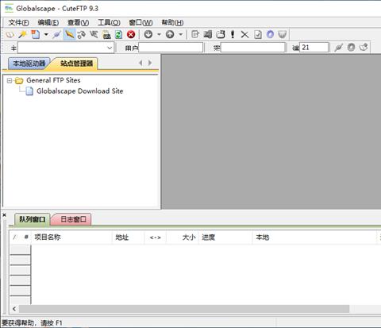Select Globalscape Download Site entry
Image resolution: width=381 pixels, height=328 pixels.
coord(79,91)
